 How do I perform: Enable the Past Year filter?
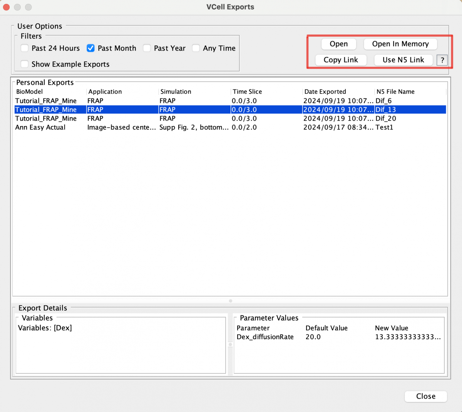tap(147, 48)
